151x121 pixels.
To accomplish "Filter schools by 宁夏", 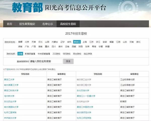I will 101,46.
